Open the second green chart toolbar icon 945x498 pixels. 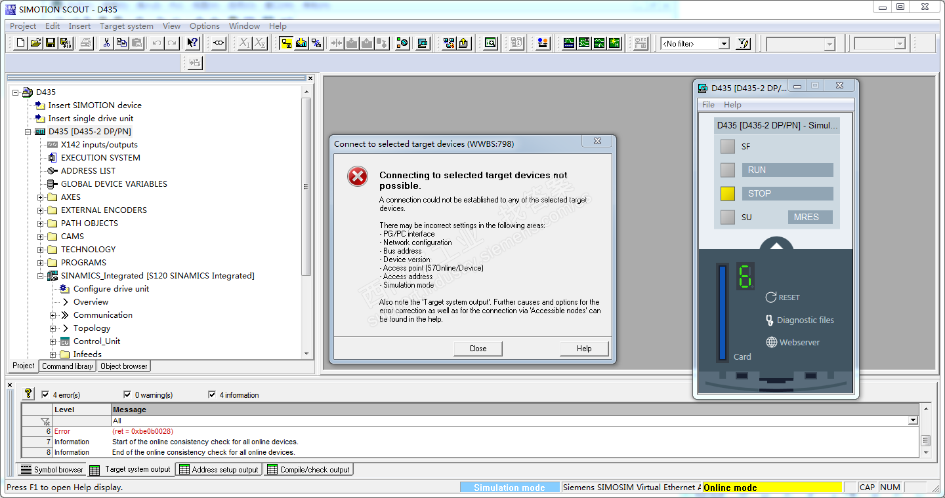click(x=584, y=43)
